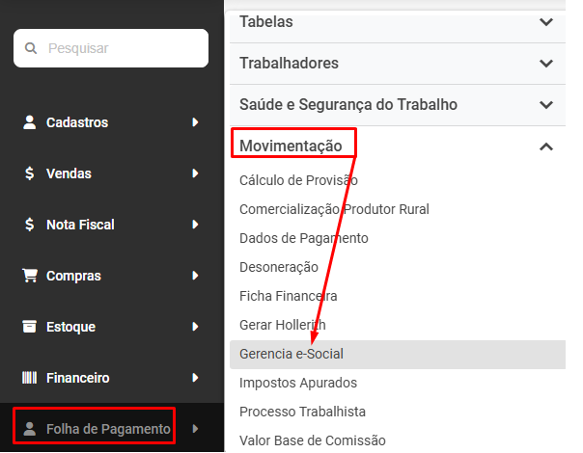
Task: Collapse the Movimentação section chevron
Action: pos(546,147)
